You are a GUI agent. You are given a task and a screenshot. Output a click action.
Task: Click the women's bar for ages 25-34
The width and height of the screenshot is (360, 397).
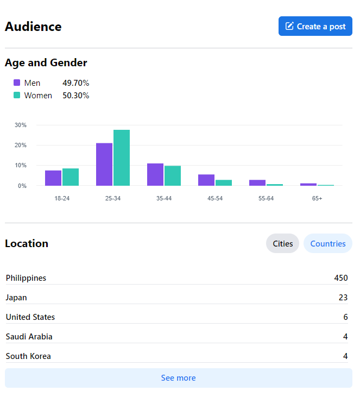(122, 157)
